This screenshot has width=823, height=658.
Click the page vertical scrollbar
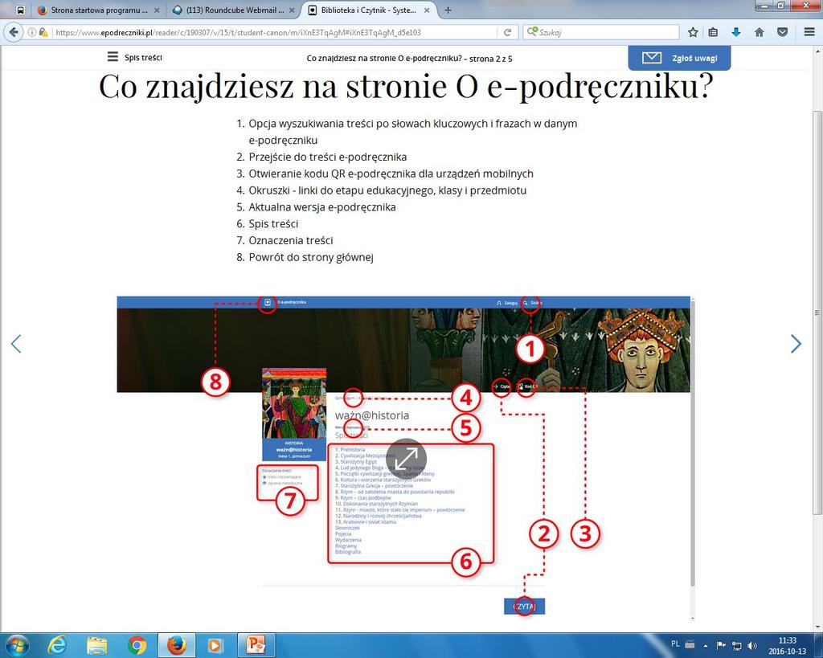pyautogui.click(x=817, y=313)
